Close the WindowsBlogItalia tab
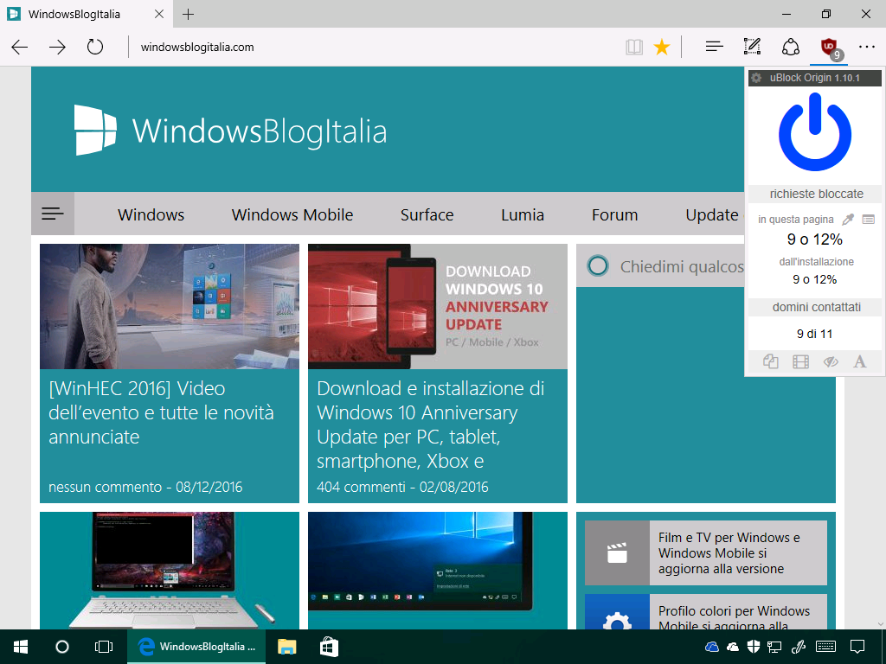Image resolution: width=886 pixels, height=664 pixels. (x=159, y=14)
